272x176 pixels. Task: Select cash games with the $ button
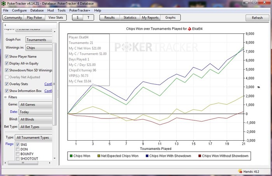(x=78, y=17)
